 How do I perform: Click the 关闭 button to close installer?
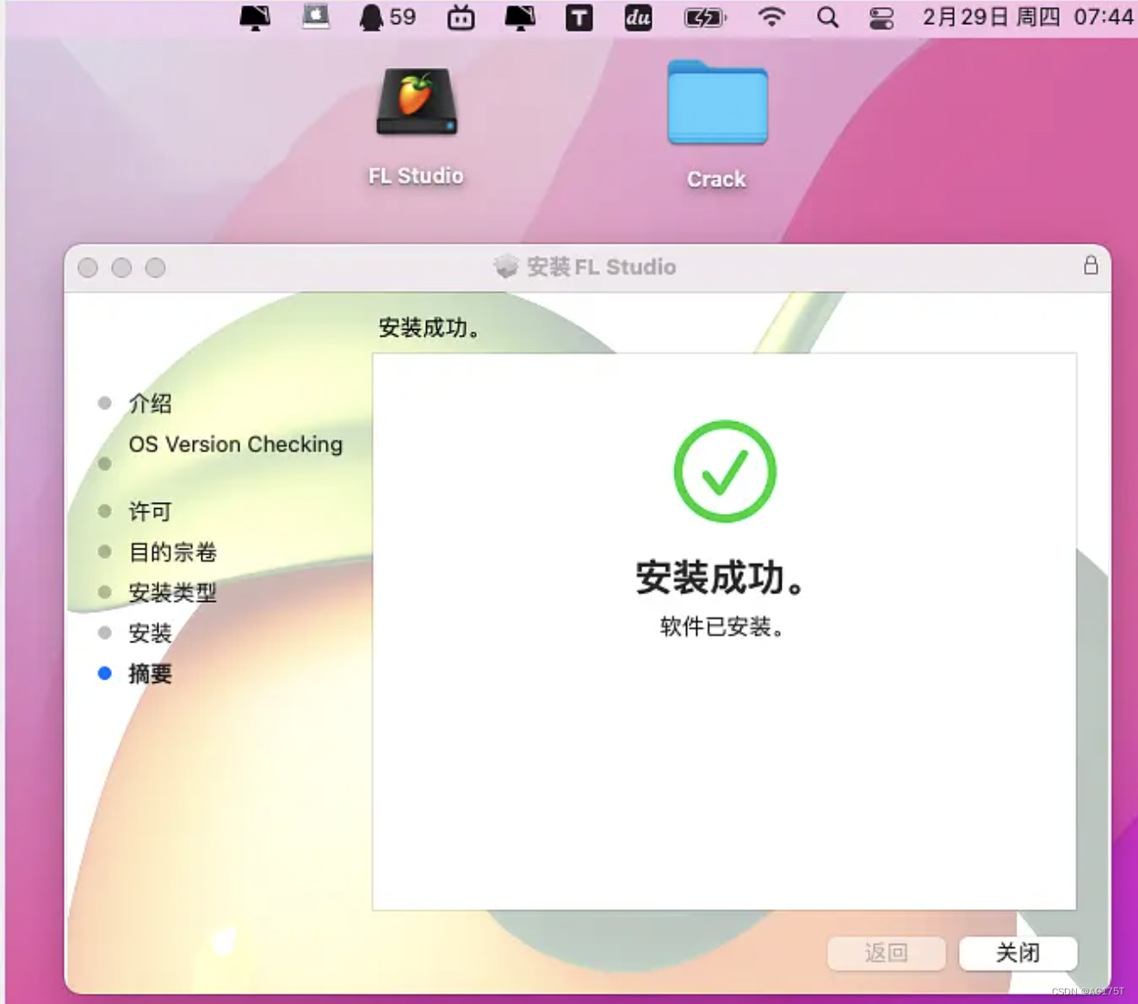(1017, 953)
